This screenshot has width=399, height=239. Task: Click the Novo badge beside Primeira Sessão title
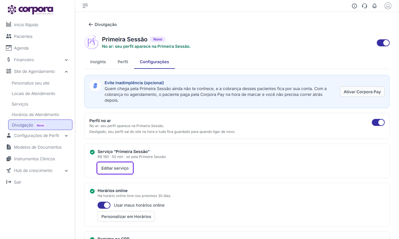coord(158,39)
